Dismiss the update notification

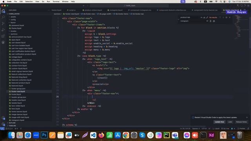click(x=247, y=117)
